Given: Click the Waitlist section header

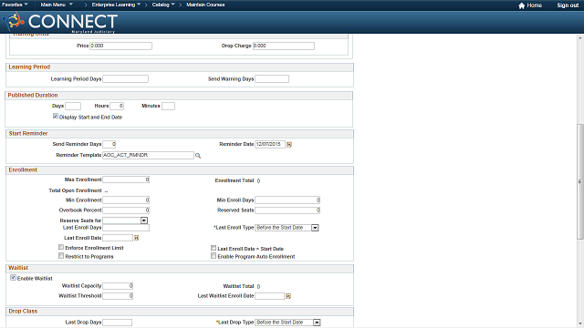Looking at the screenshot, I should [x=18, y=268].
